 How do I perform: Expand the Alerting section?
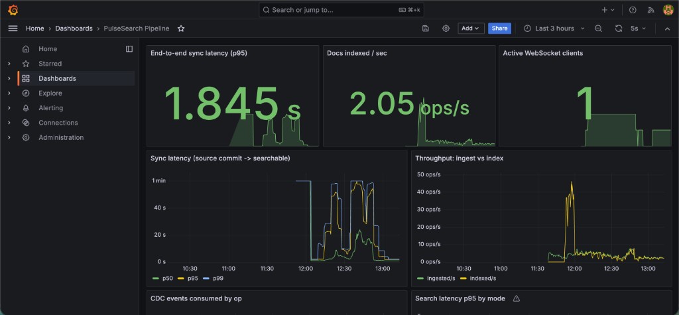coord(9,108)
